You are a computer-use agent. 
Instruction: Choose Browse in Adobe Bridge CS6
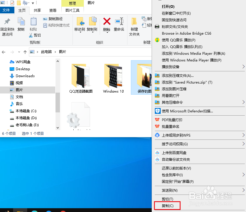click(186, 33)
